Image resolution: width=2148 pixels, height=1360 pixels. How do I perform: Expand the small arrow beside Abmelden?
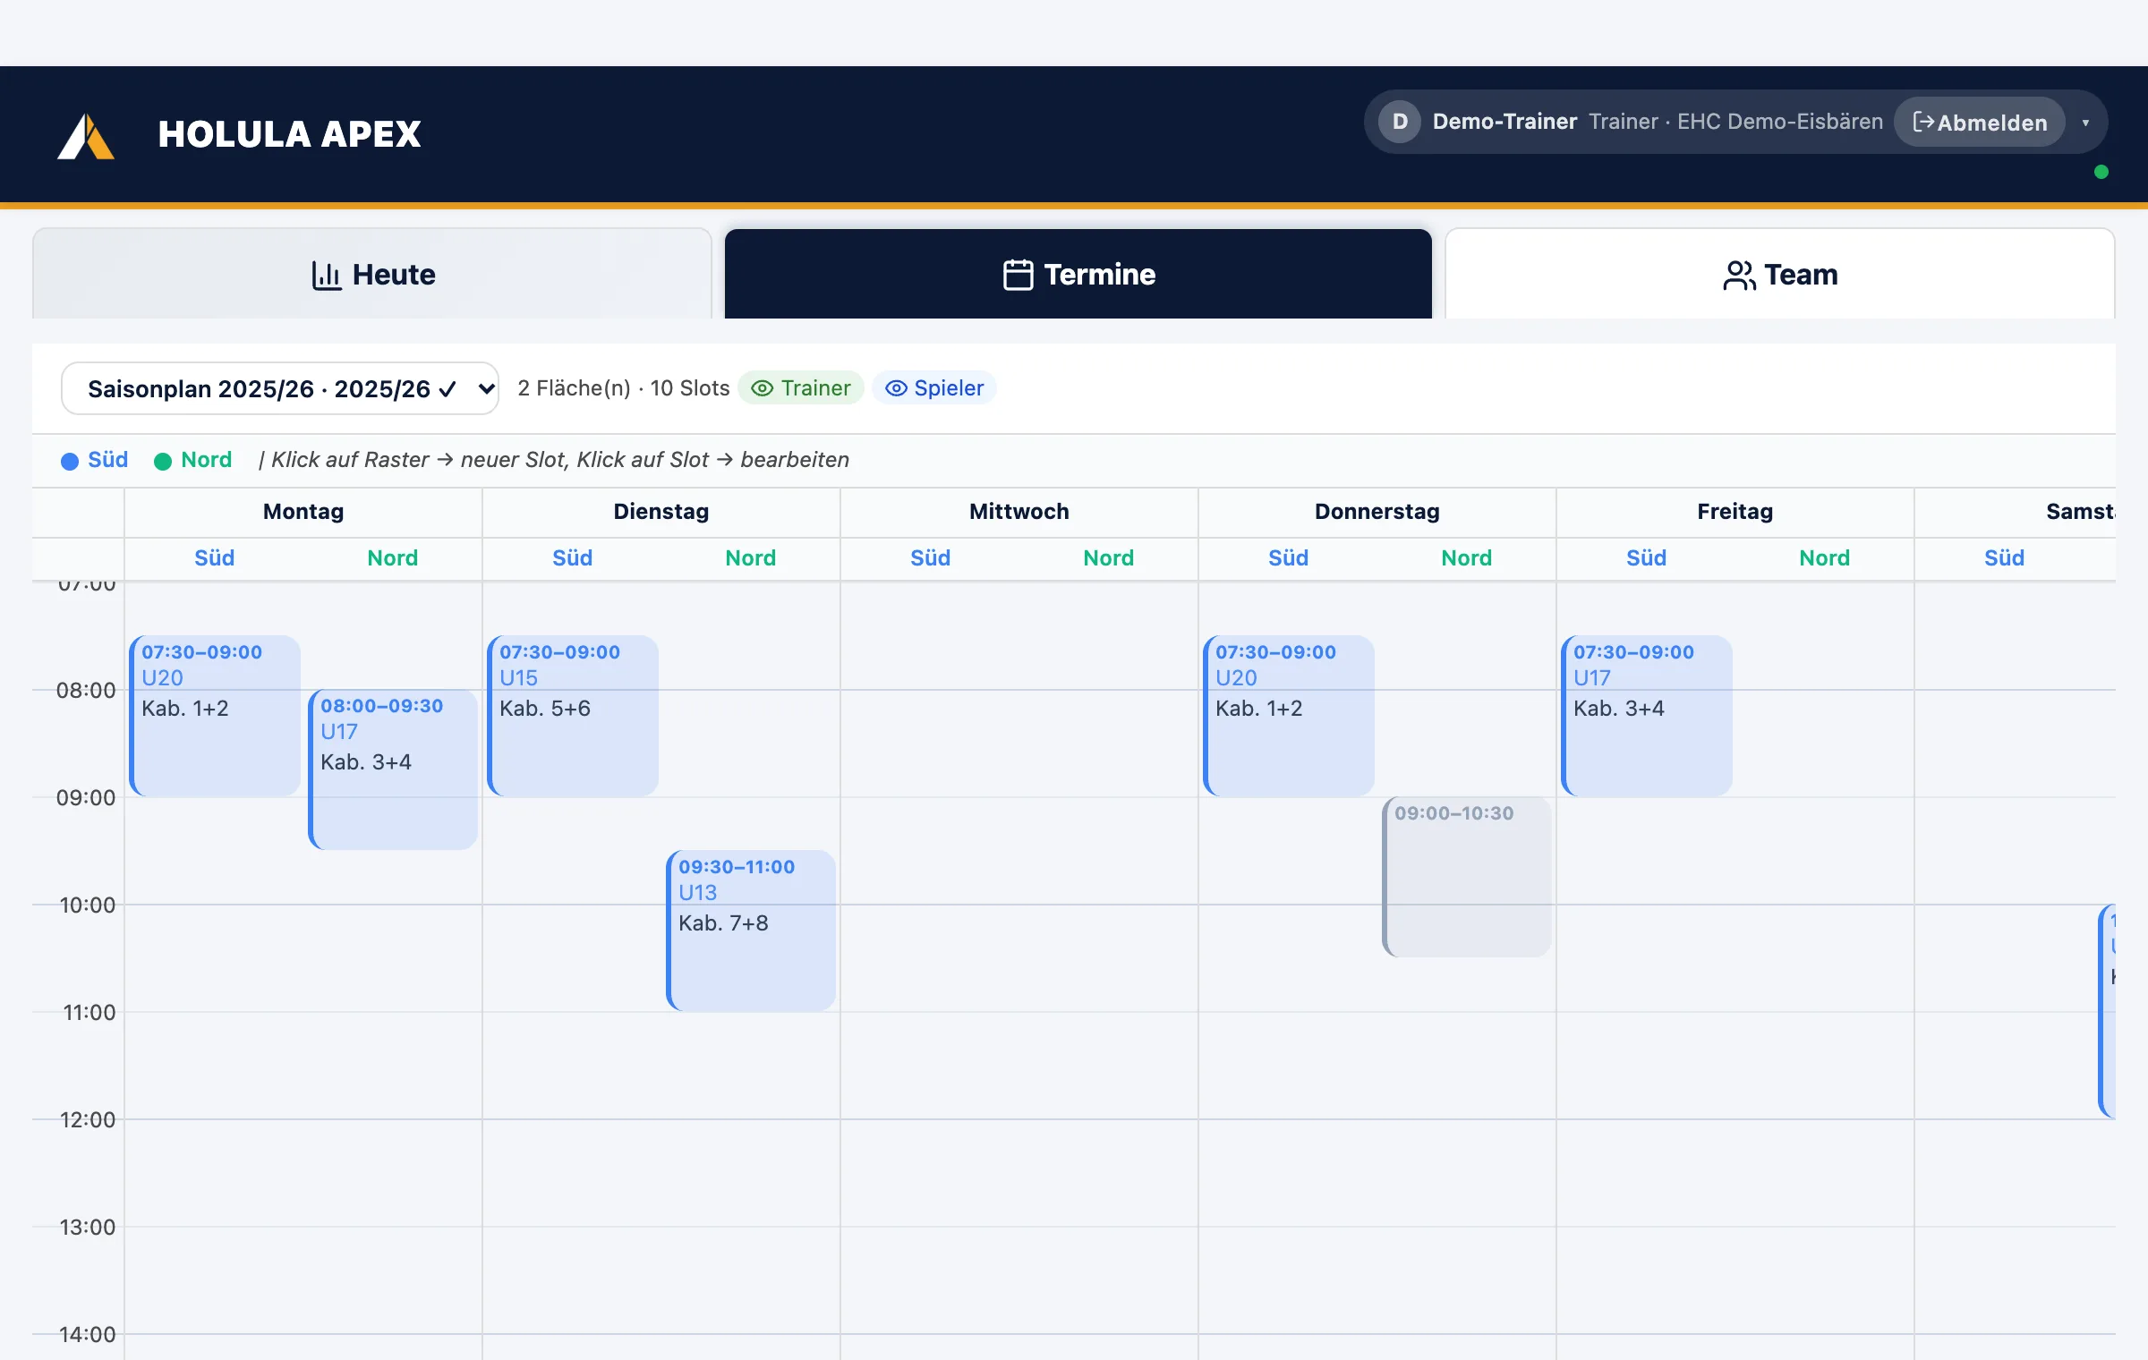click(2085, 123)
